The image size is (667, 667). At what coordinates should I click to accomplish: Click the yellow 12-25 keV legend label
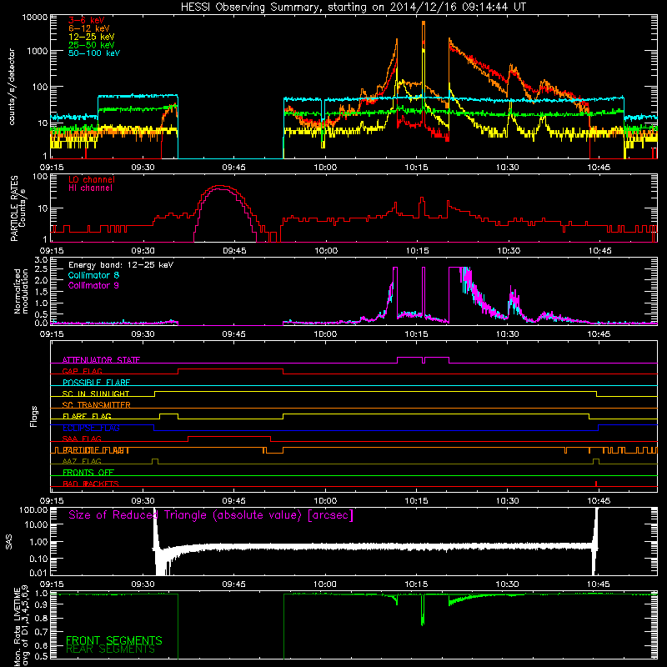click(92, 37)
